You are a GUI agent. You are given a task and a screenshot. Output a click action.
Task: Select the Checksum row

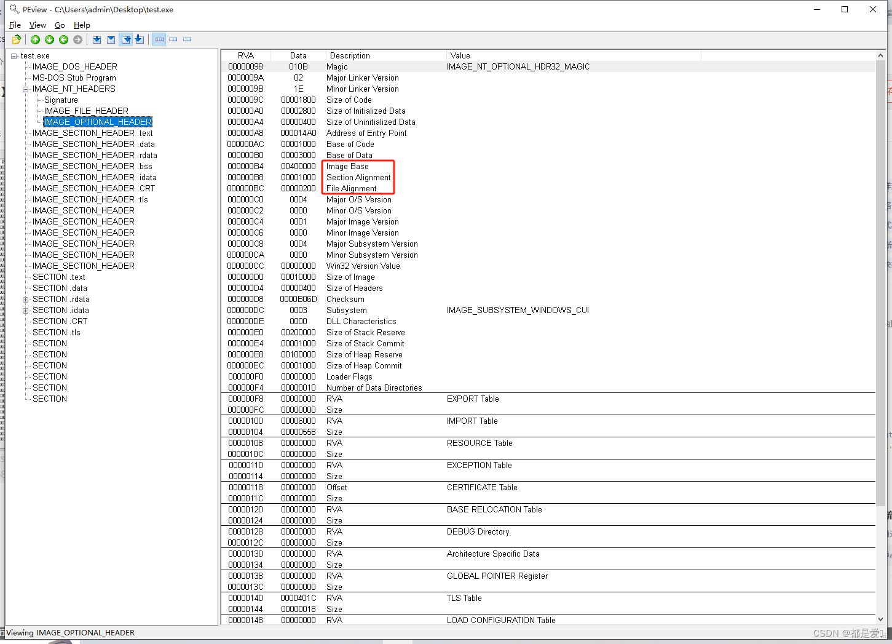pyautogui.click(x=548, y=299)
